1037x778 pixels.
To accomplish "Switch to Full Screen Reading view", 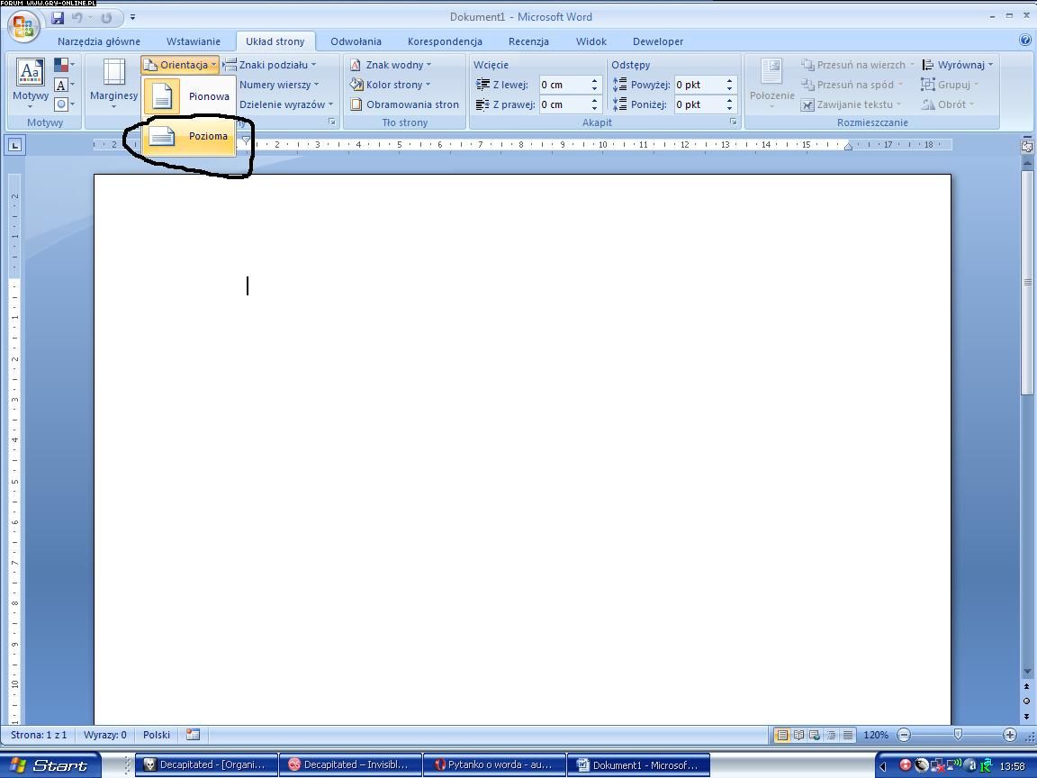I will pos(799,735).
